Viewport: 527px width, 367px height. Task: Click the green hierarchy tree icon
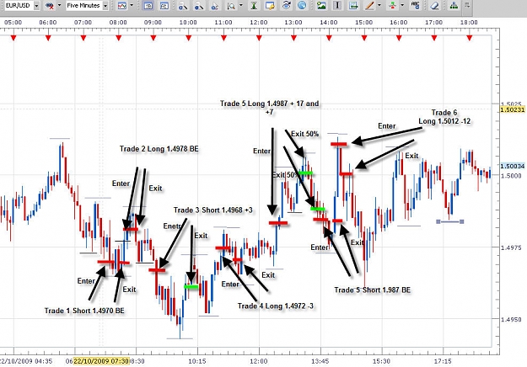[454, 5]
